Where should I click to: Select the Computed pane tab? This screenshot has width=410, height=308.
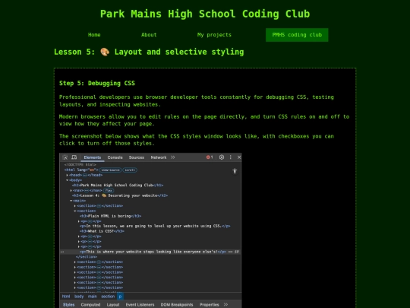(x=90, y=305)
